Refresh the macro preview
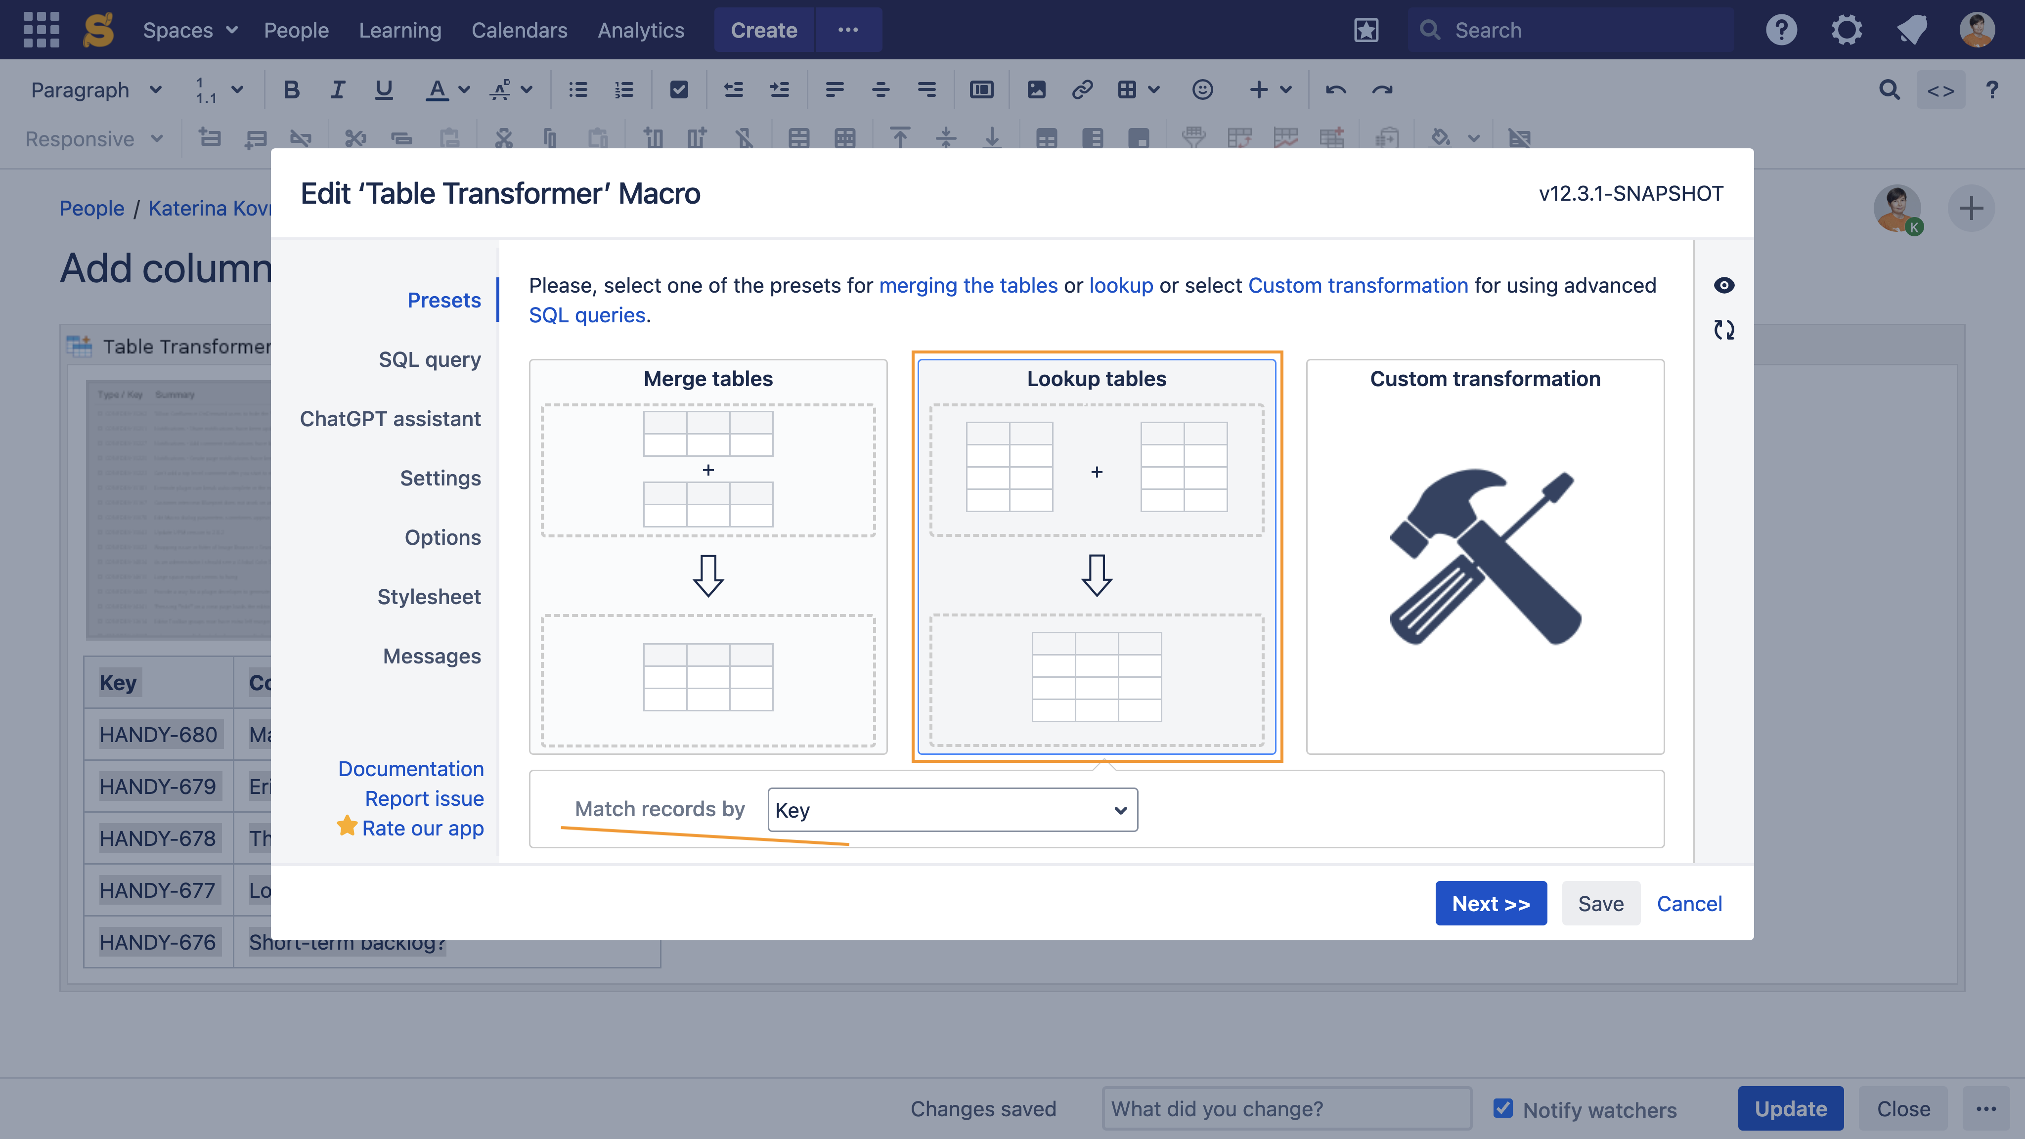This screenshot has height=1139, width=2025. (1724, 329)
